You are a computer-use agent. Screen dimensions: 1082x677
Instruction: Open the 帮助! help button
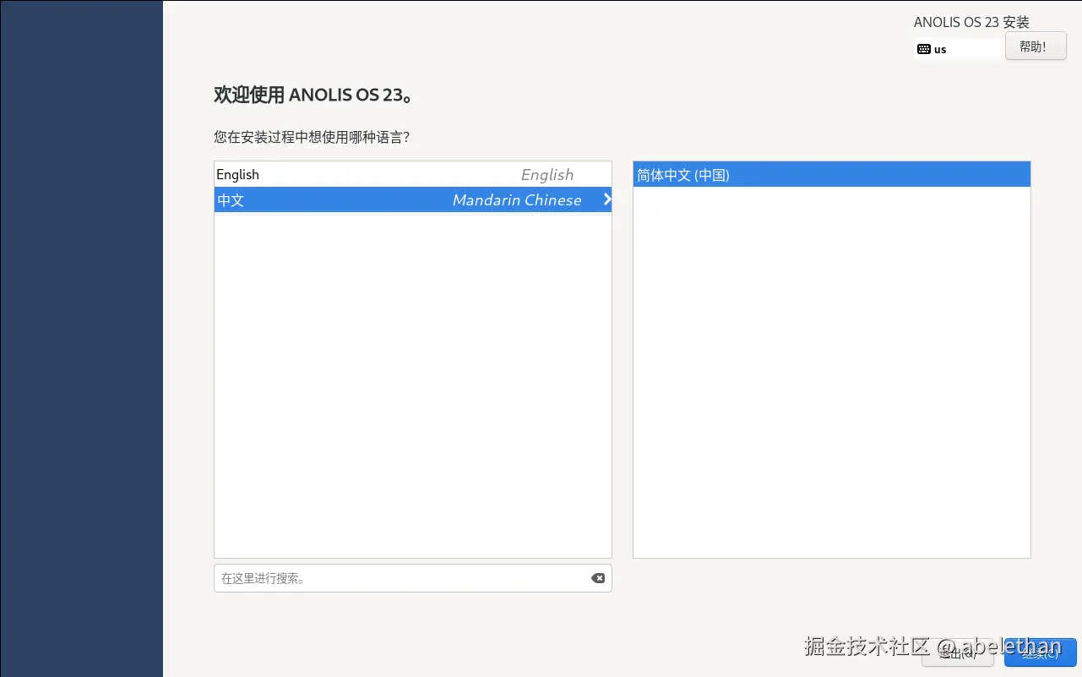(x=1036, y=46)
